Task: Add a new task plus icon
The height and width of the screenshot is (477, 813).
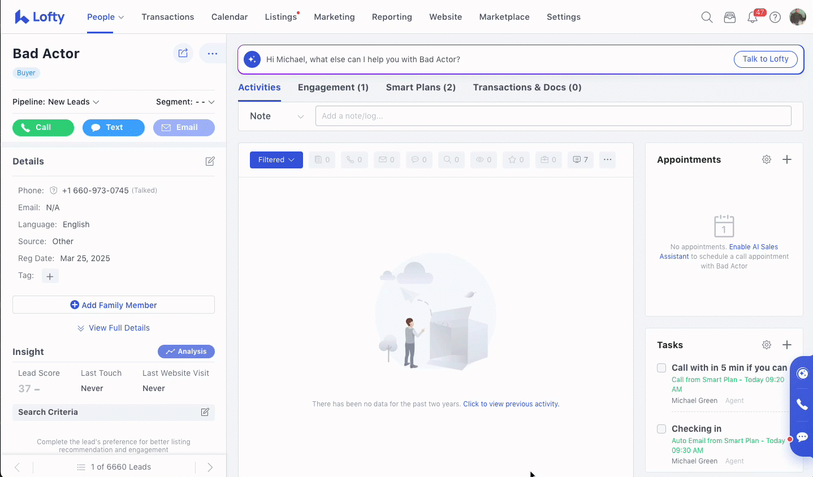Action: tap(787, 345)
